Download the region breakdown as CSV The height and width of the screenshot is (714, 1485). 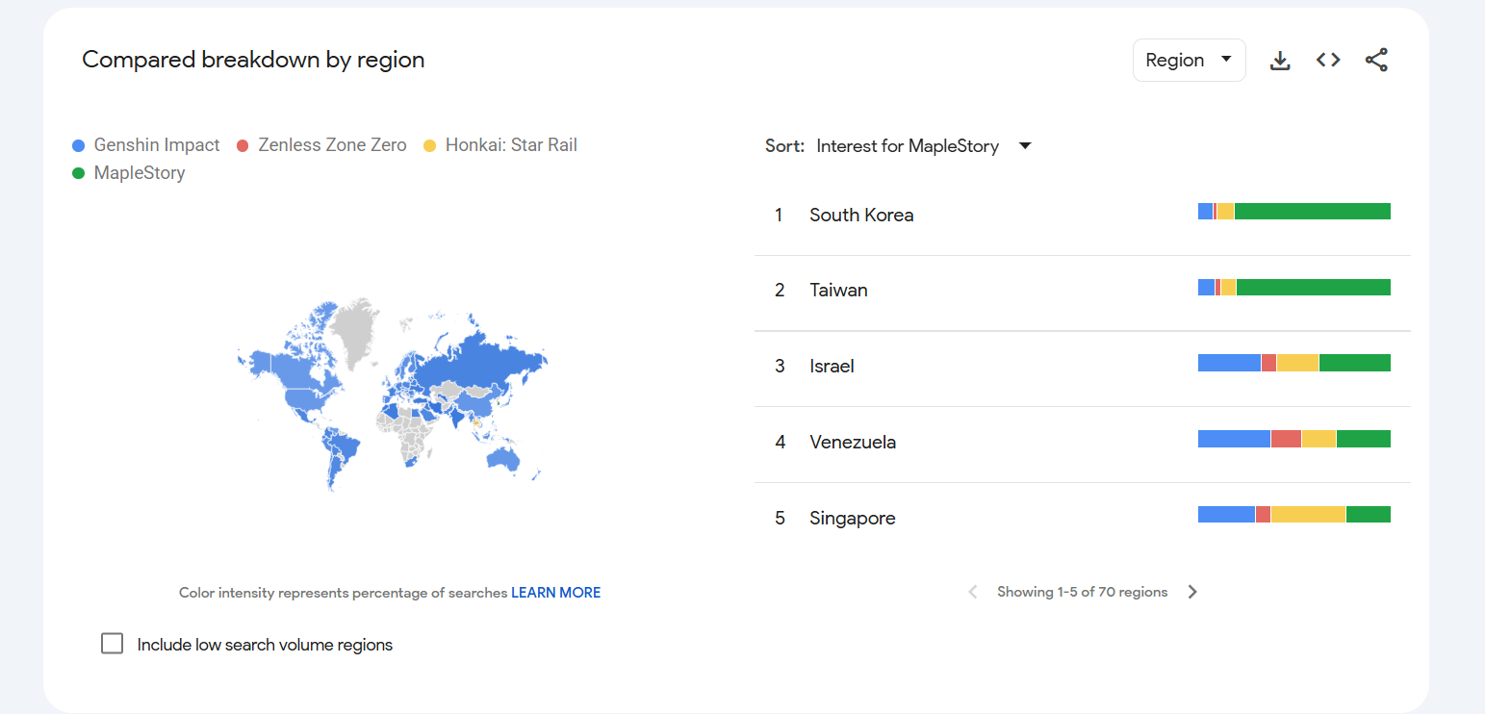pyautogui.click(x=1280, y=61)
